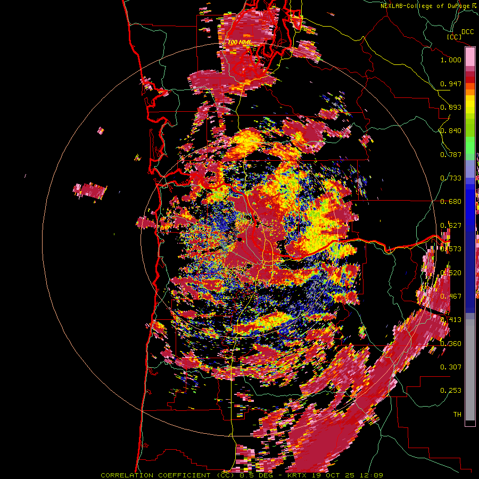Click the KRTX 19 OCT 25 12:09 timestamp

pyautogui.click(x=335, y=475)
